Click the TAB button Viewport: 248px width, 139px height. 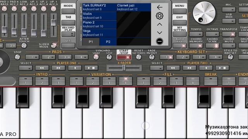[68, 22]
